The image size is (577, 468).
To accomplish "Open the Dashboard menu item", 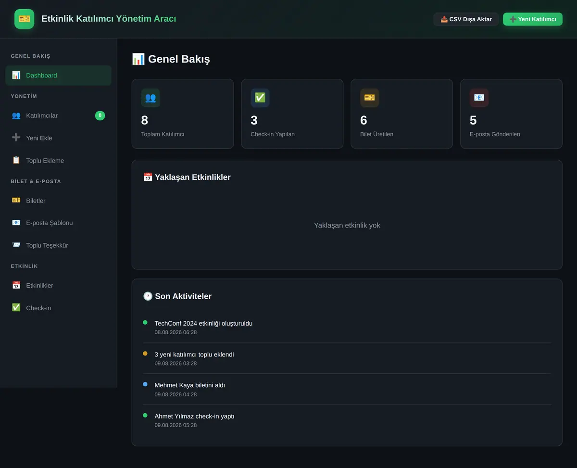I will point(58,76).
